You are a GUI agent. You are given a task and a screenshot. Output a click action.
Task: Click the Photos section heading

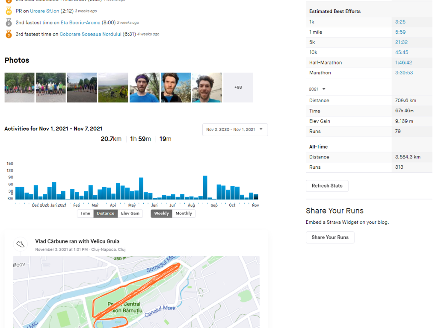17,60
